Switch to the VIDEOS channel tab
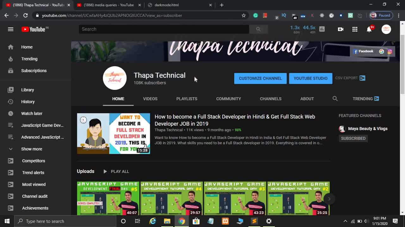Screen dimensions: 405x227 pos(150,99)
